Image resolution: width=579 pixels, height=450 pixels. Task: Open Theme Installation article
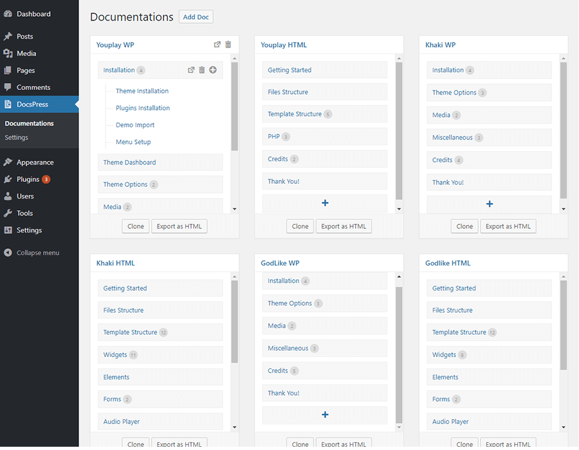(142, 91)
